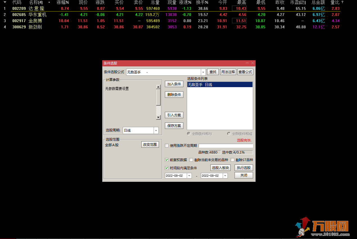Click the 选股入板块 button

[x=220, y=168]
